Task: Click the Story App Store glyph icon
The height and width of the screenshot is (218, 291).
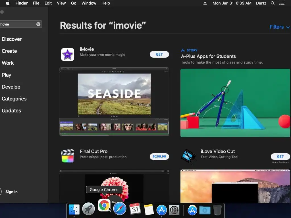Action: point(183,50)
